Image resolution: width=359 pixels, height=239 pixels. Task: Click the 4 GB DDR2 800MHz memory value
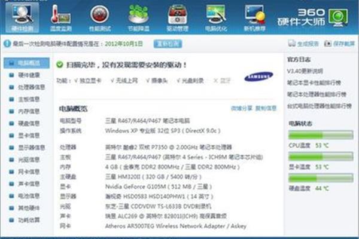click(x=172, y=167)
